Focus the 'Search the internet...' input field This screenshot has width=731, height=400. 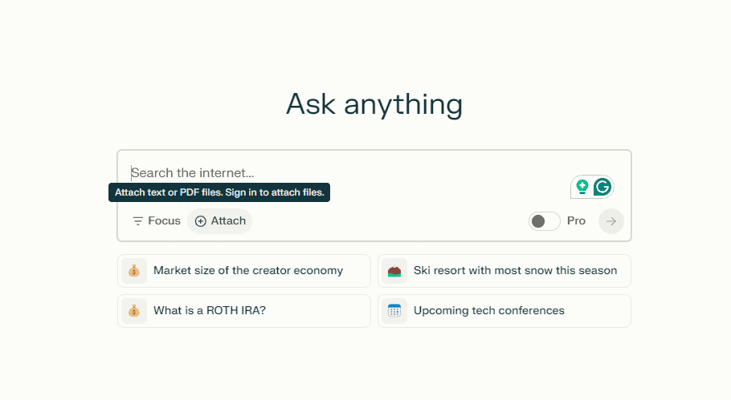[337, 173]
